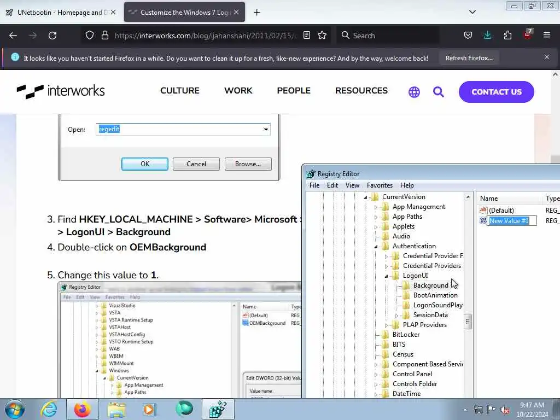Image resolution: width=560 pixels, height=420 pixels.
Task: Open Firefox downloads panel
Action: pyautogui.click(x=487, y=35)
